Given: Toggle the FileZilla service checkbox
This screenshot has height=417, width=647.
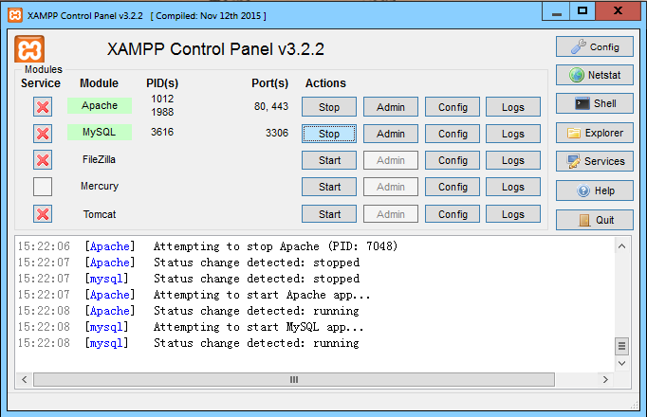Looking at the screenshot, I should click(x=43, y=160).
